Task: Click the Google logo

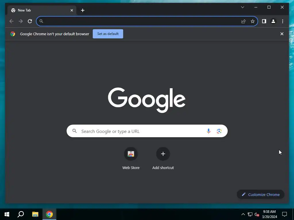Action: pos(147,100)
